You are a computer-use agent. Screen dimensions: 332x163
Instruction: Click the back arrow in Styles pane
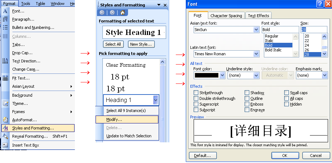[102, 12]
